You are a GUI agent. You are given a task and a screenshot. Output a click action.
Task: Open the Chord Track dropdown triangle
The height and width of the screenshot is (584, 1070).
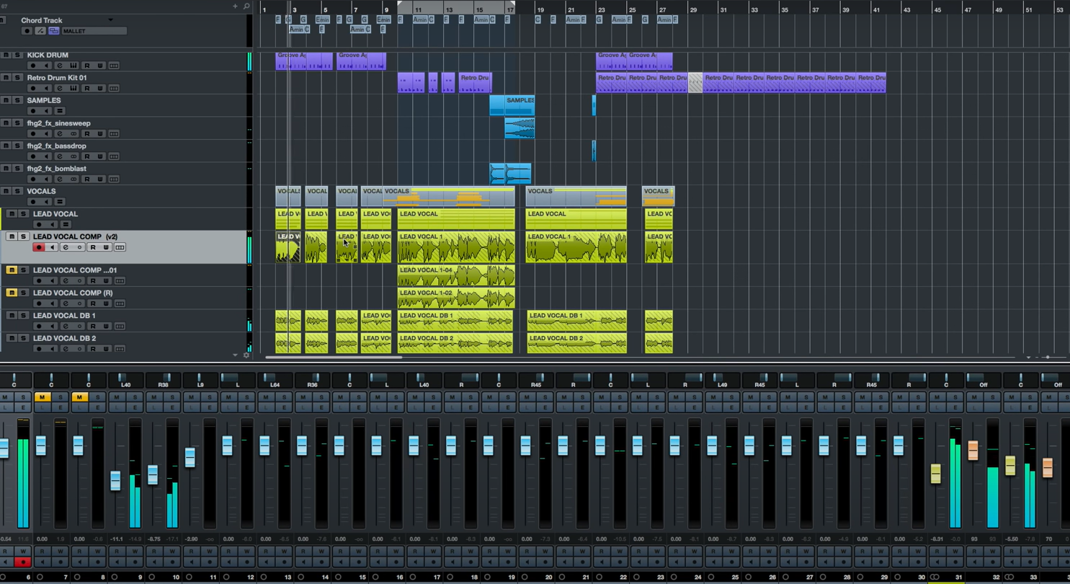click(x=110, y=19)
